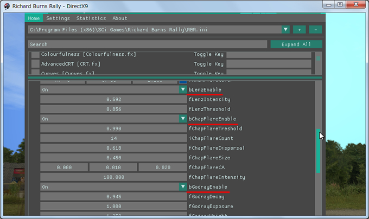Click the Search field
Viewport: 369px width, 219px height.
click(148, 44)
